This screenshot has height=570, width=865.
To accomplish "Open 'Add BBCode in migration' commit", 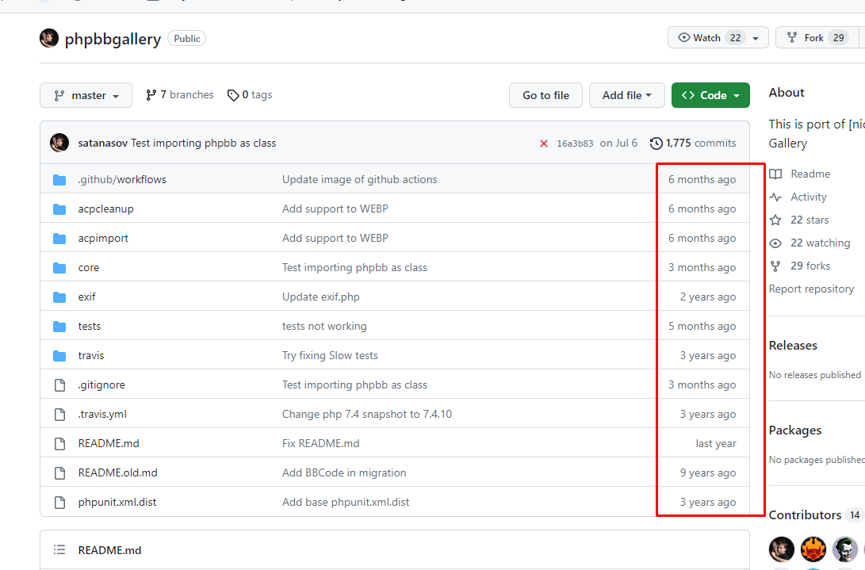I will [344, 472].
